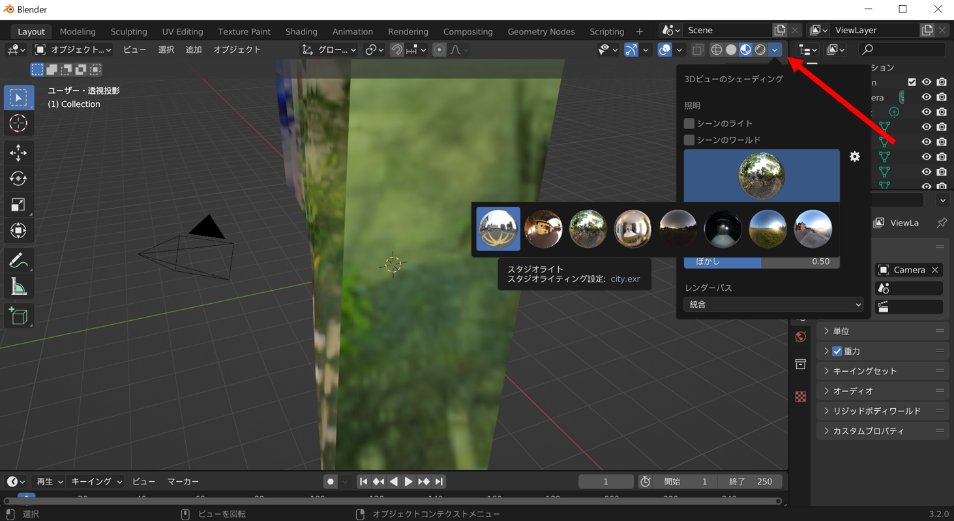
Task: Select the Move tool
Action: click(x=18, y=153)
